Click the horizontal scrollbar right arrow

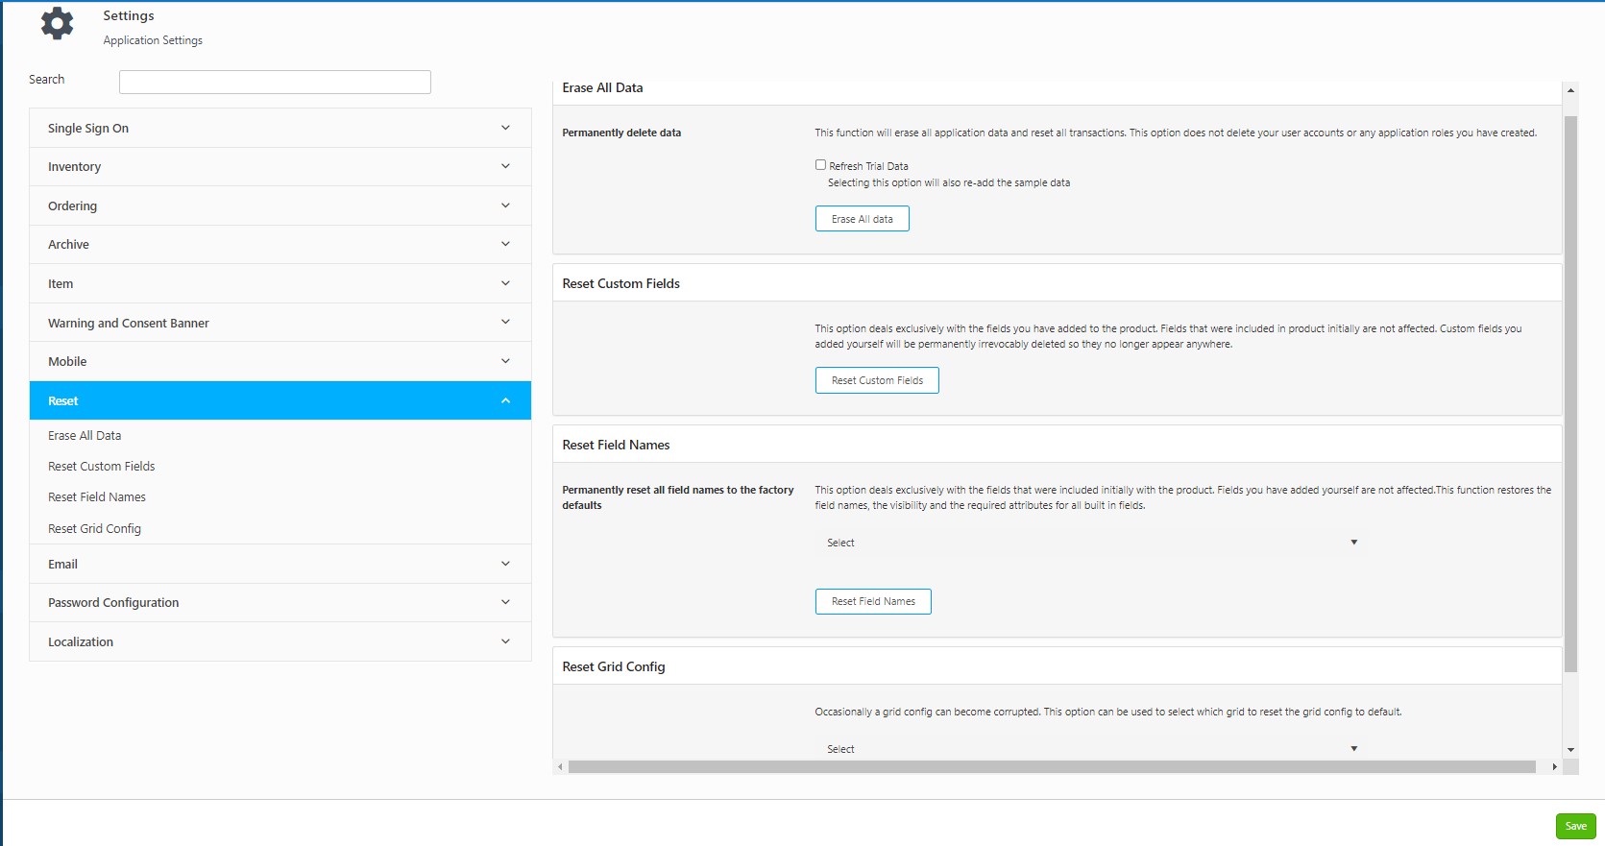[x=1554, y=767]
